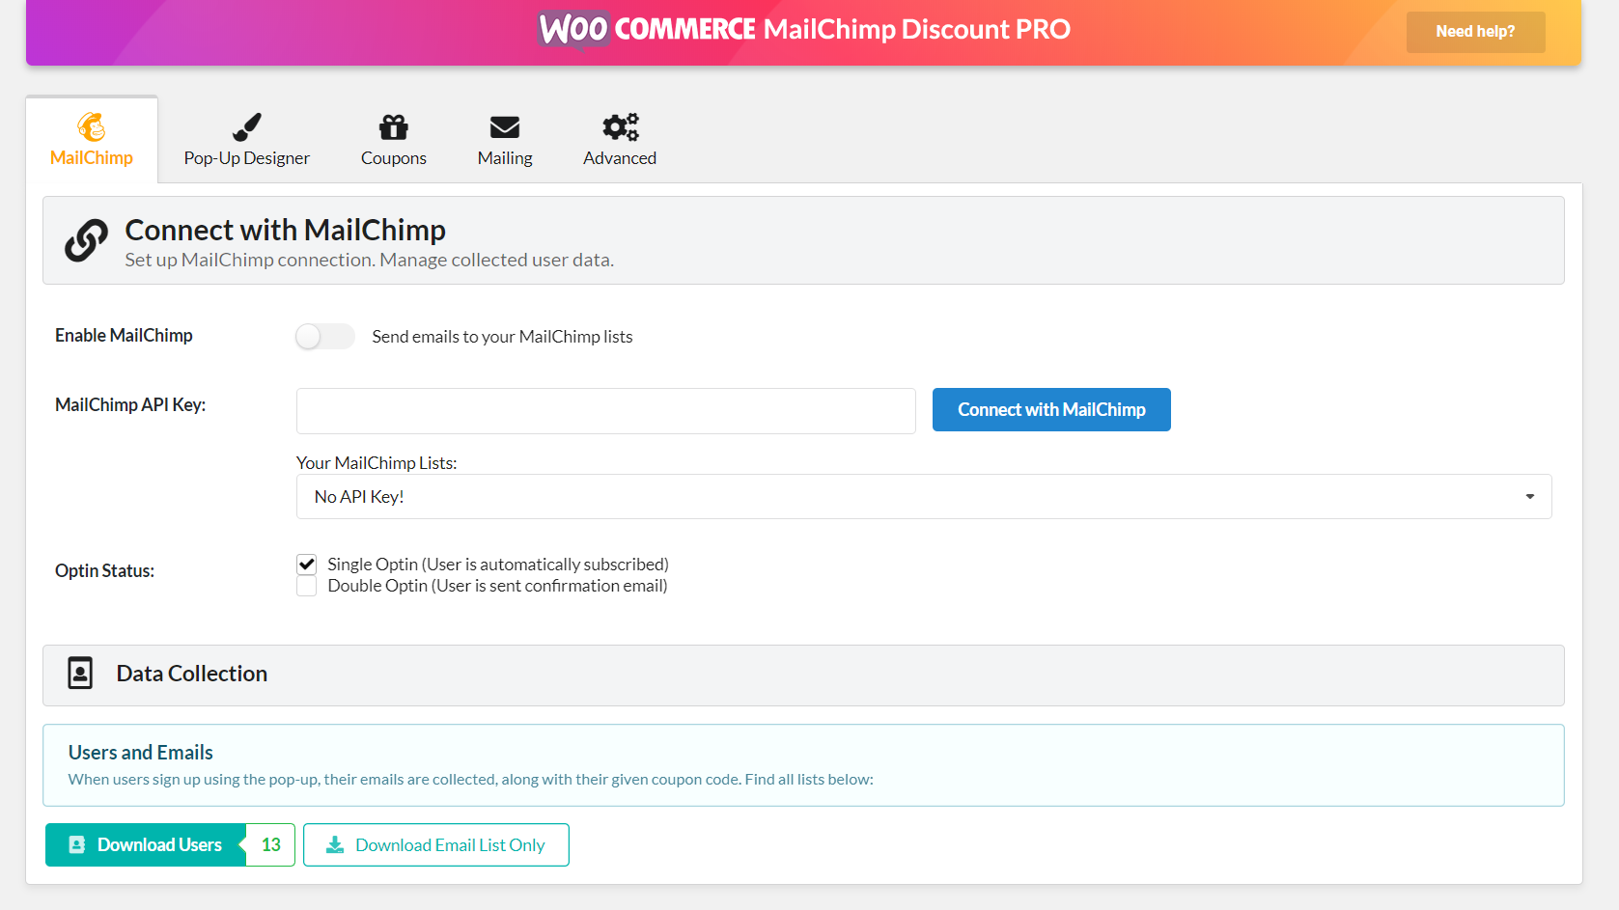1619x910 pixels.
Task: Click the Data Collection contact book icon
Action: pos(80,674)
